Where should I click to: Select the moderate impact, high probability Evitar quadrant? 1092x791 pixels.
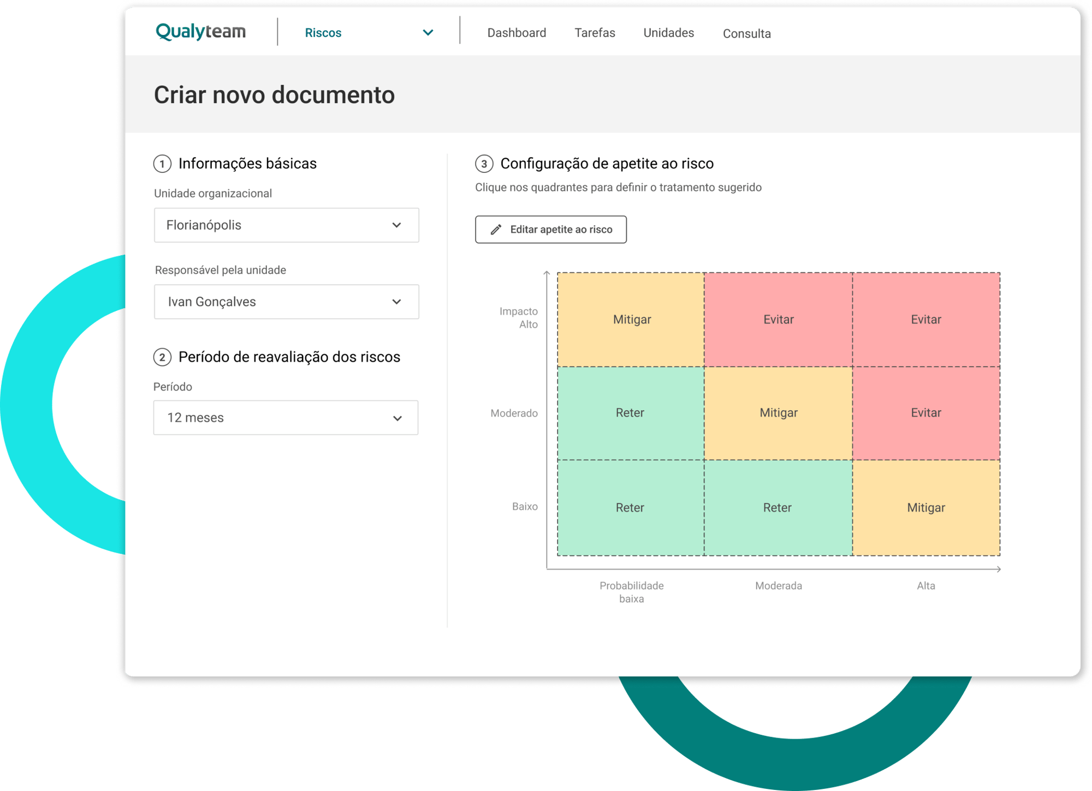coord(926,413)
